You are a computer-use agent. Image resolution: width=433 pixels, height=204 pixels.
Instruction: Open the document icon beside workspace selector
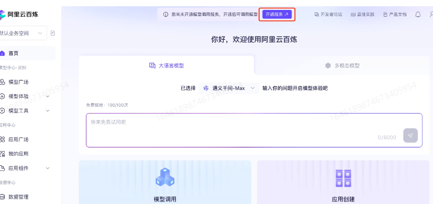pos(53,33)
